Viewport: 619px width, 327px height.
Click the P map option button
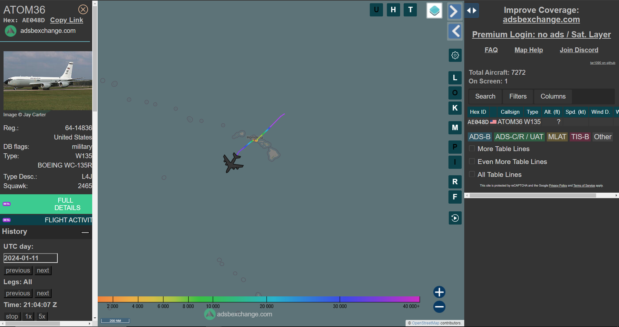455,147
